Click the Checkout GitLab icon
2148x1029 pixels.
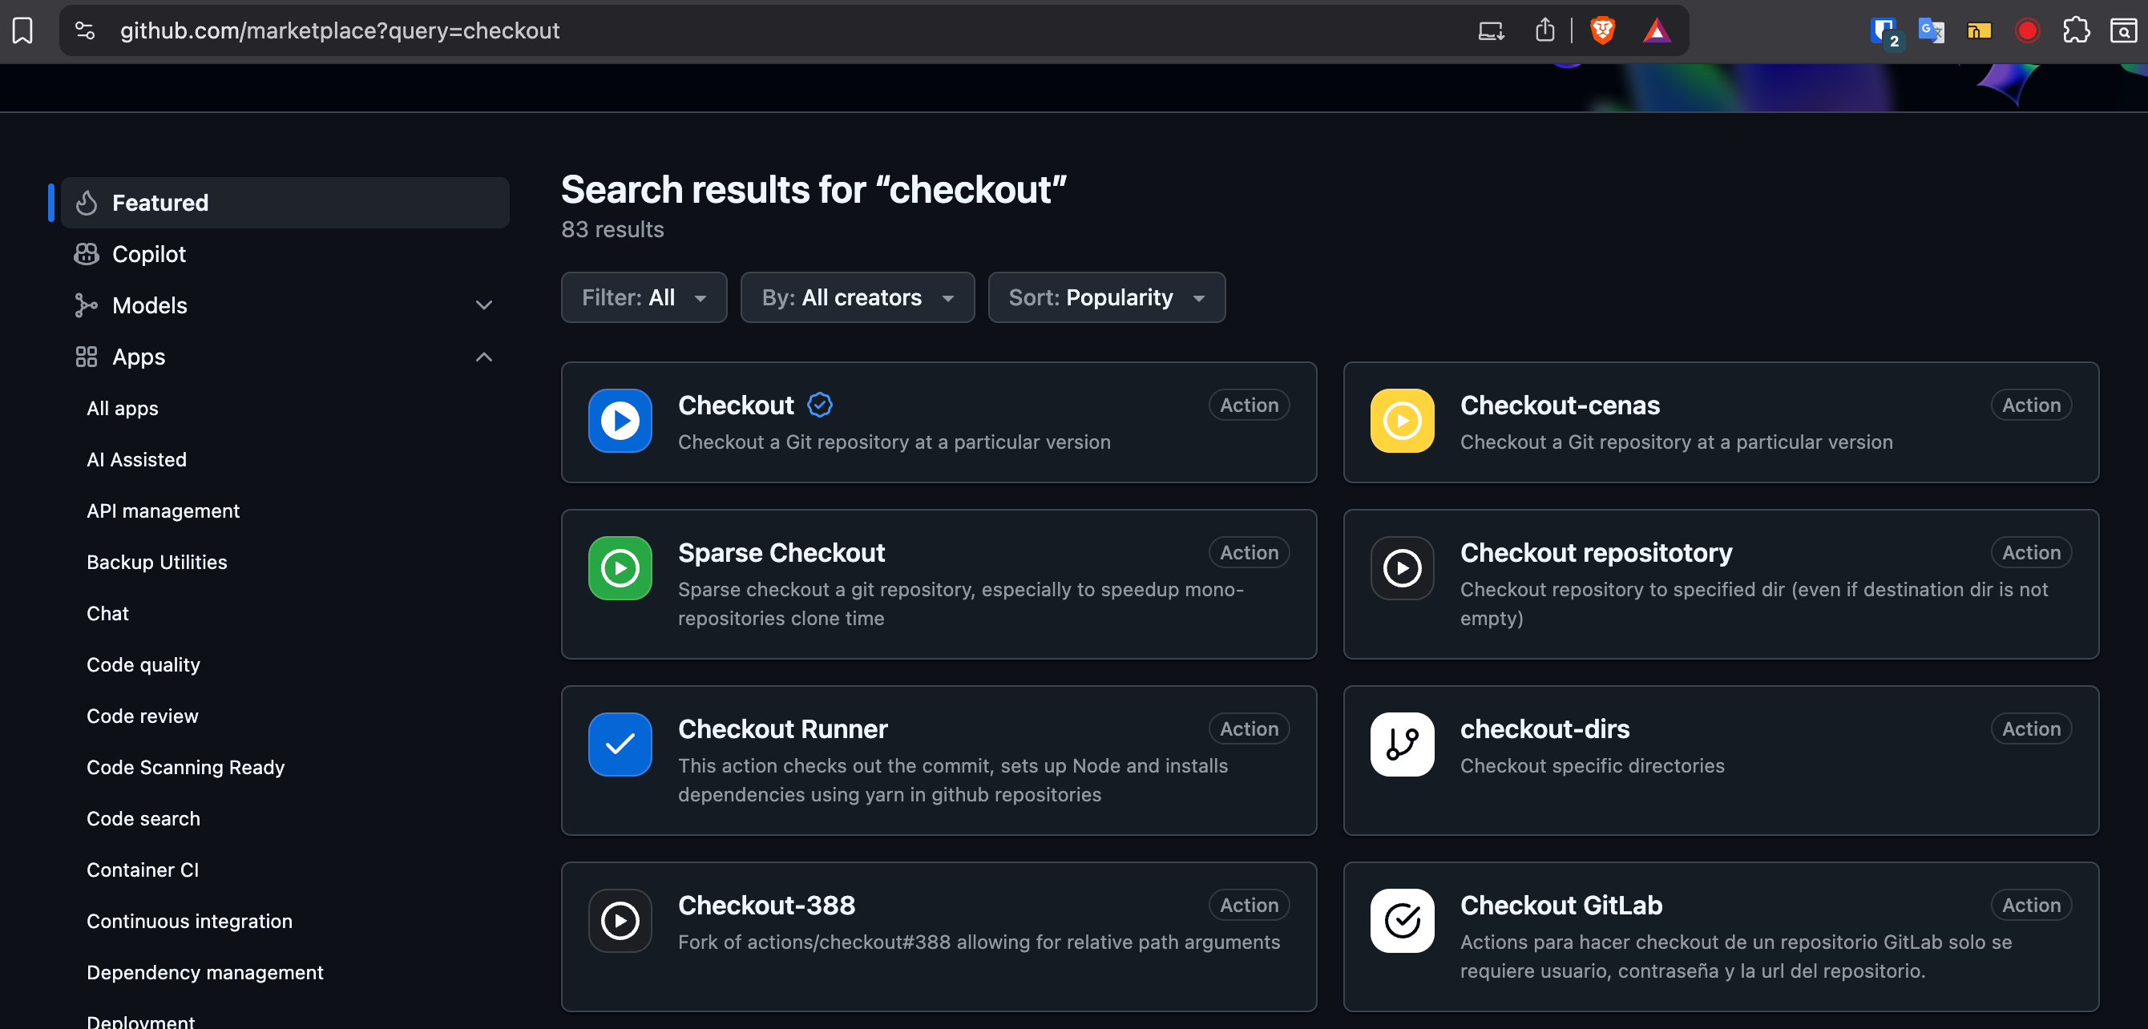[1402, 920]
